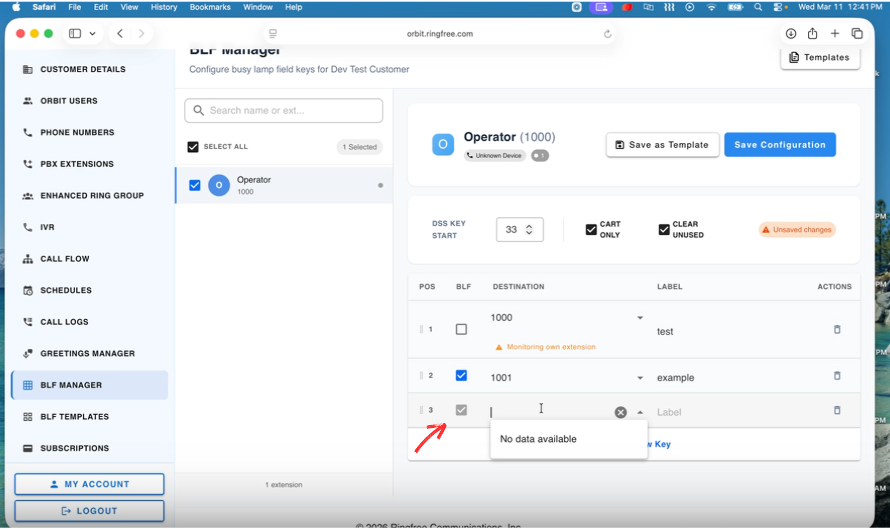Click the Save as Template button
Viewport: 890px width, 529px height.
[662, 145]
